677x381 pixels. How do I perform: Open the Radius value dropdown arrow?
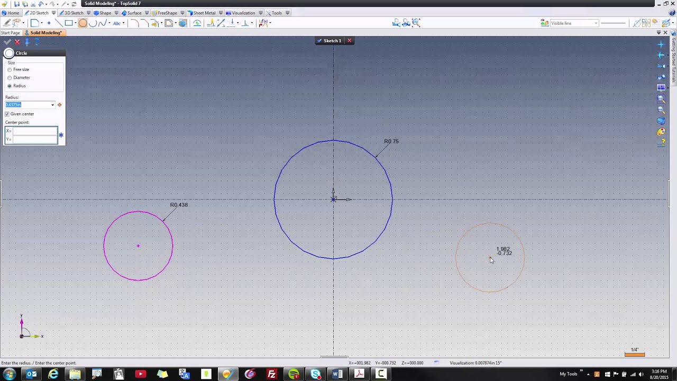point(52,105)
